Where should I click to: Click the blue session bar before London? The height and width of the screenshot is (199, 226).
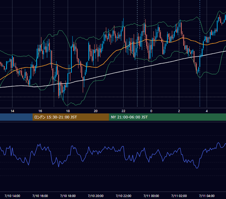[x=16, y=117]
